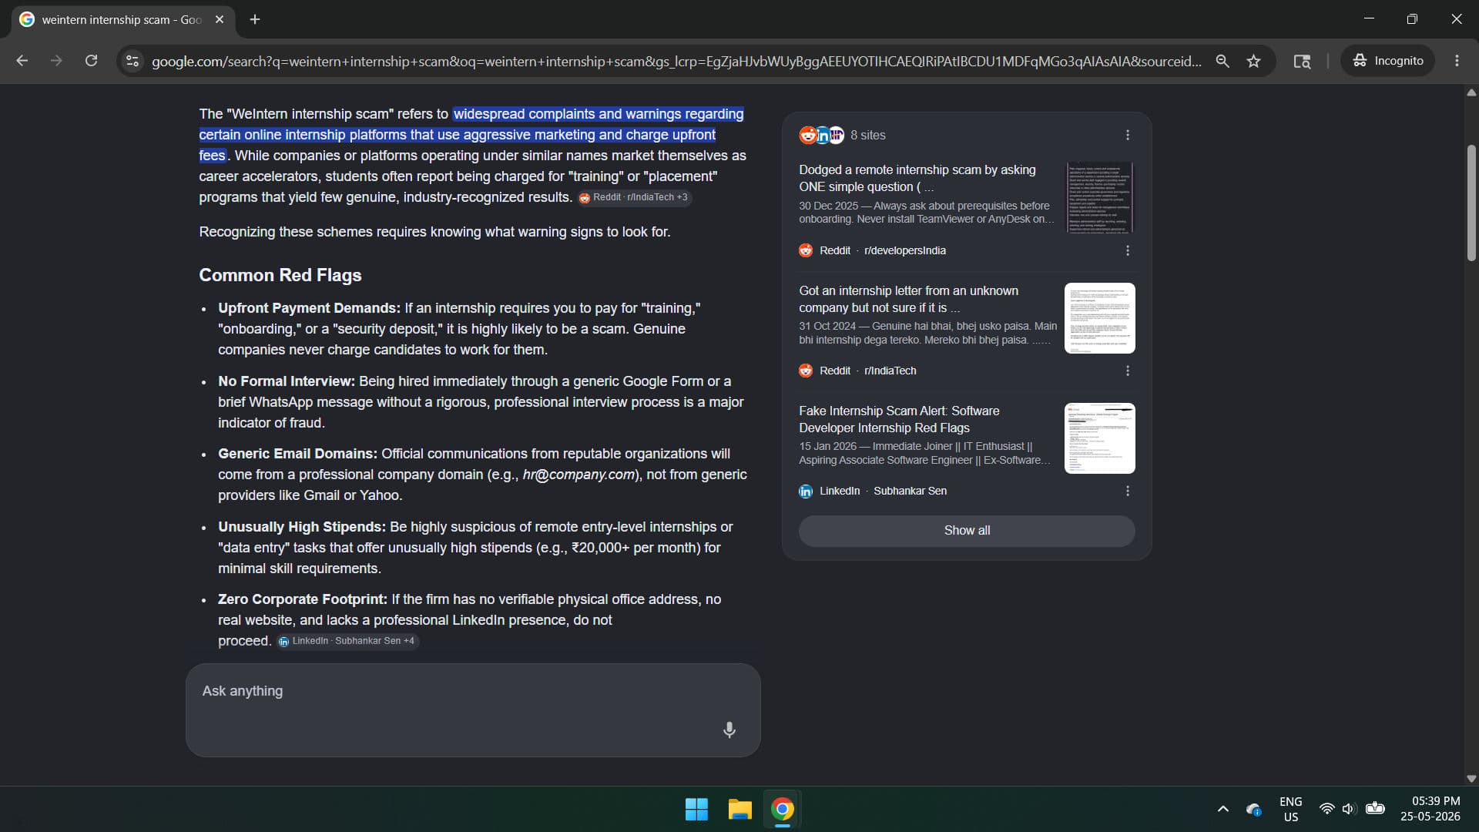The width and height of the screenshot is (1479, 832).
Task: Bookmark this tab with the star icon
Action: (x=1254, y=61)
